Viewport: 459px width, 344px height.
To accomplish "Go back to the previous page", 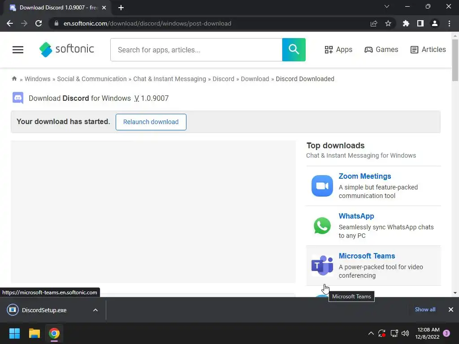I will click(x=10, y=23).
